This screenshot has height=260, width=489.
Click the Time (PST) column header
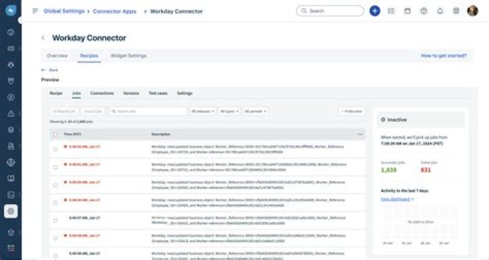click(x=73, y=134)
